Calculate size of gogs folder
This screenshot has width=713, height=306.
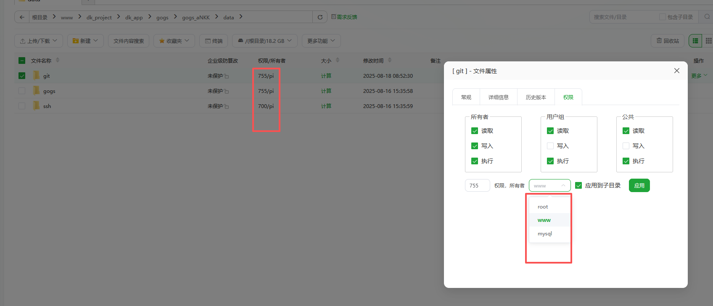326,91
